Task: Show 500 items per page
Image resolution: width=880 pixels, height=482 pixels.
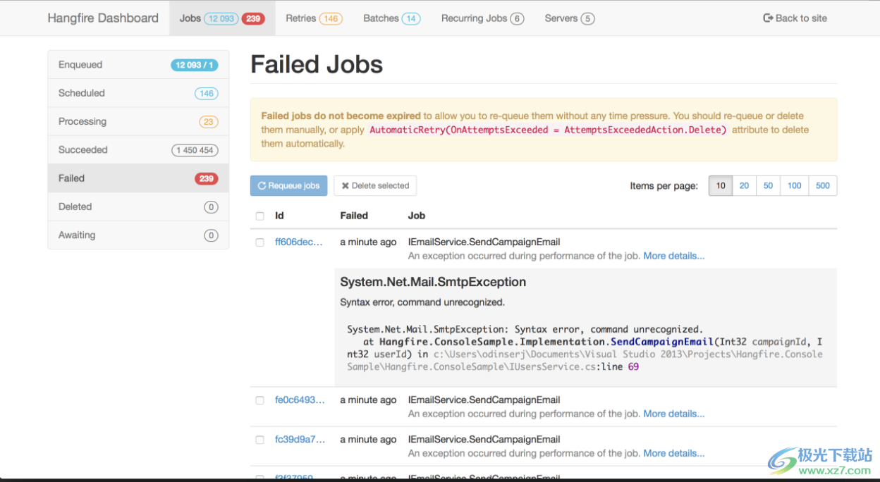Action: coord(822,186)
